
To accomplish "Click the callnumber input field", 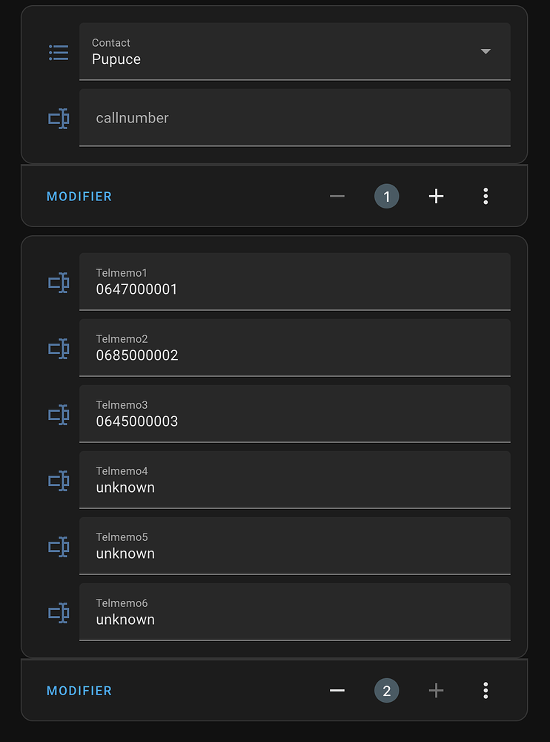I will coord(294,117).
